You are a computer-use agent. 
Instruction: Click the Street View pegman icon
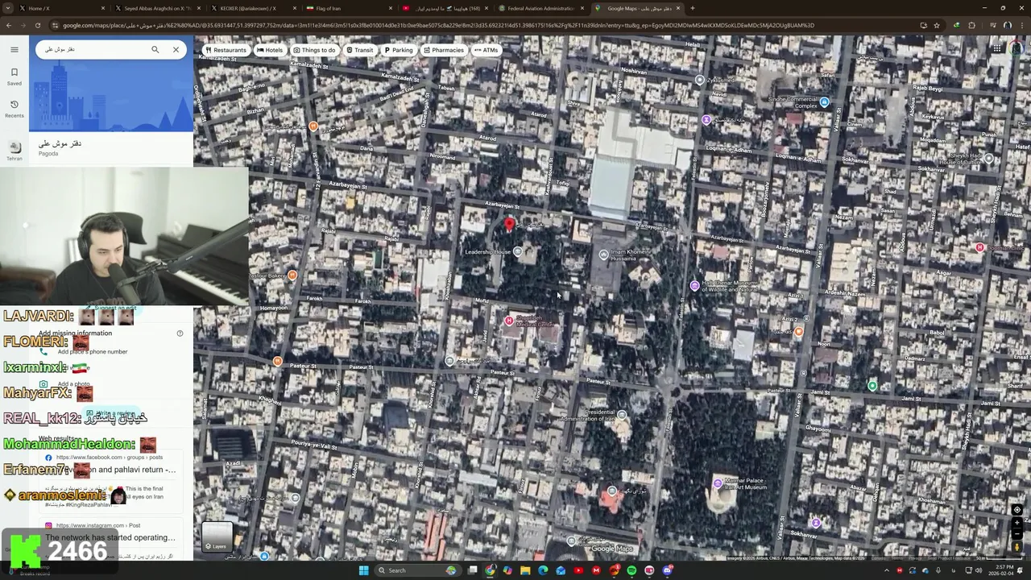(1017, 548)
